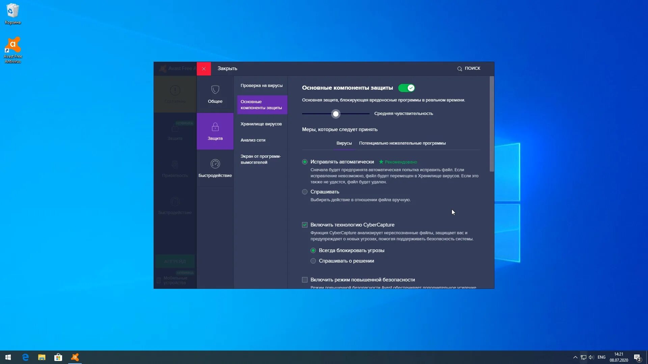Open the network tray icon
This screenshot has width=648, height=364.
click(583, 357)
